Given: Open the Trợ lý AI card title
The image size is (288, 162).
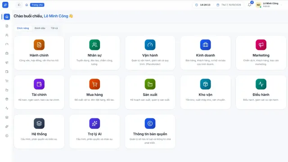Looking at the screenshot, I should pos(94,134).
